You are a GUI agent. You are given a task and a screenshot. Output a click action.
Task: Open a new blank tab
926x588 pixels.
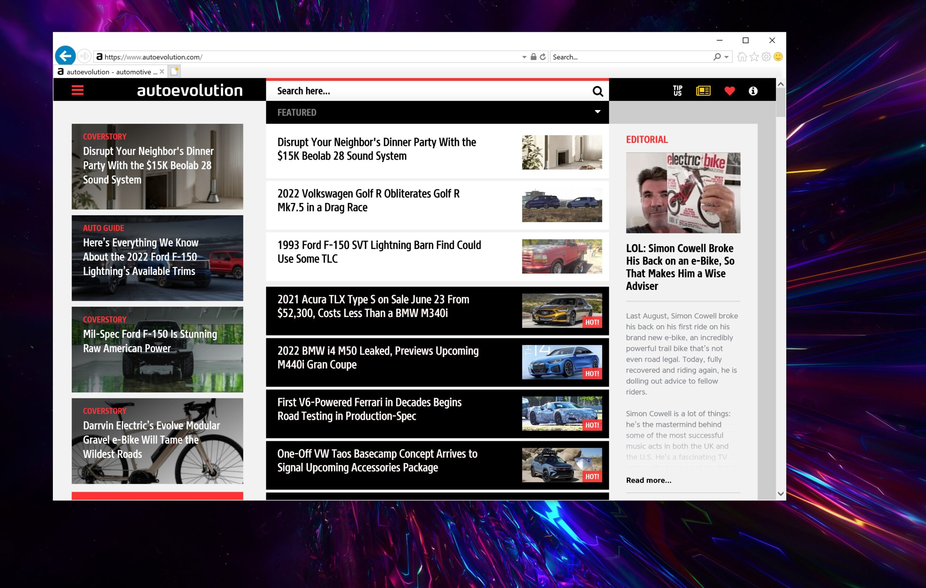coord(174,72)
